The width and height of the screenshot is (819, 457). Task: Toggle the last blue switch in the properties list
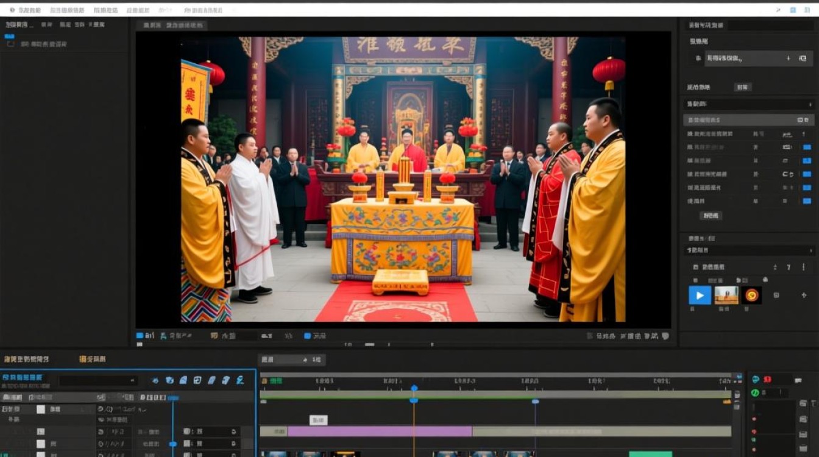807,200
